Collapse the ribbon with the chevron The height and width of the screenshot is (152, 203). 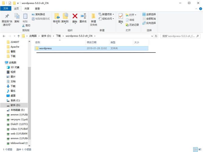click(x=196, y=9)
